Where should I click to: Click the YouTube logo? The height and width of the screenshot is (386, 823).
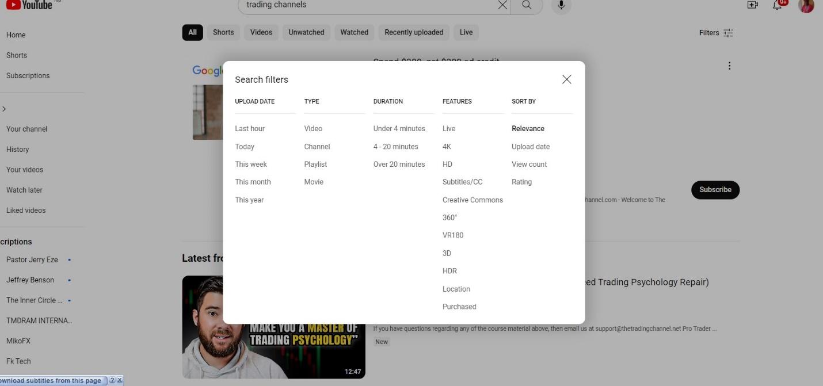[x=29, y=4]
